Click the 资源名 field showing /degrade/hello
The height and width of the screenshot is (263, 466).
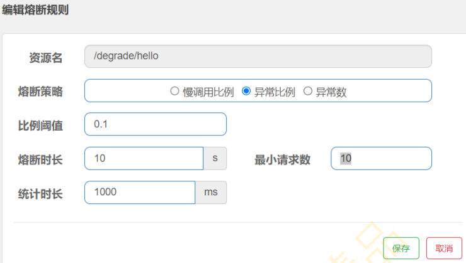(x=258, y=56)
